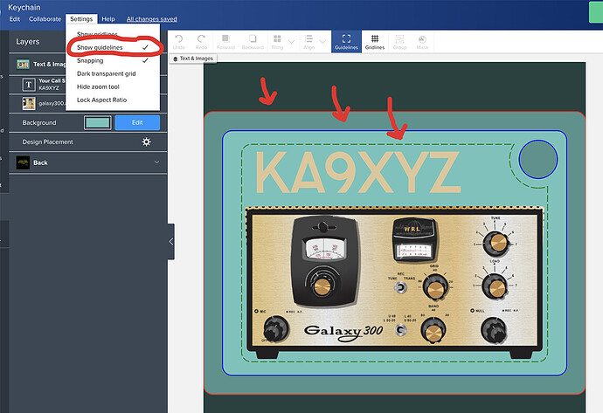The width and height of the screenshot is (603, 413).
Task: Click the Undo toolbar icon
Action: [179, 42]
